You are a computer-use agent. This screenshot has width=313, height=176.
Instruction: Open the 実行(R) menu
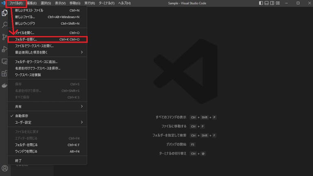pyautogui.click(x=89, y=3)
